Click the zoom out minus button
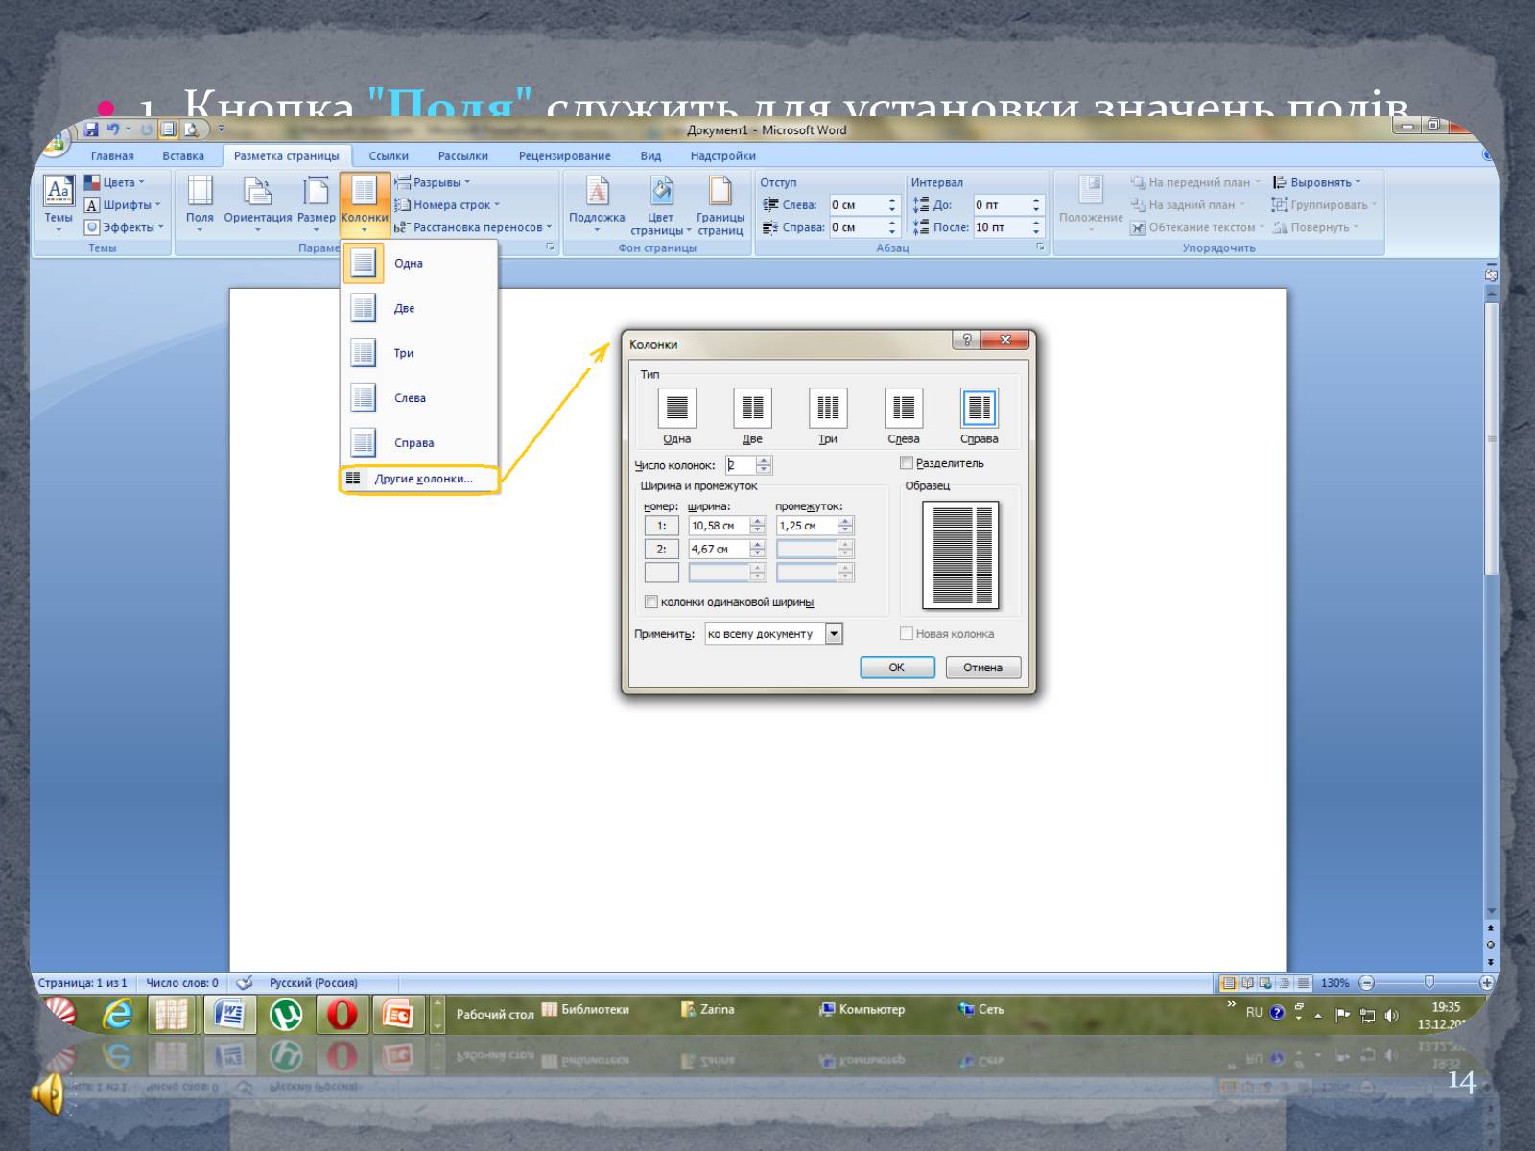1535x1151 pixels. coord(1367,982)
